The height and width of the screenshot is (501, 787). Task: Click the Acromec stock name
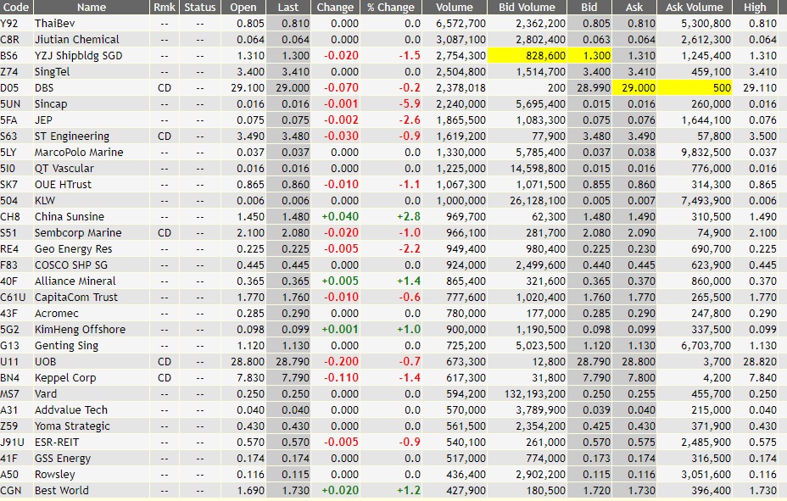[x=57, y=314]
